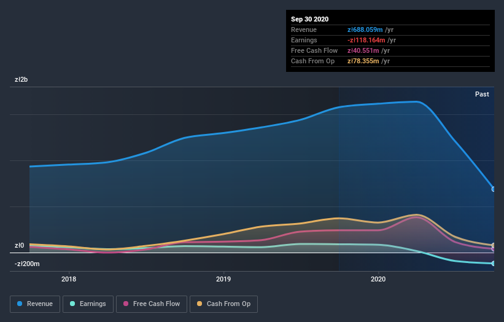This screenshot has width=504, height=322.
Task: Select the Cash From Op endpoint marker
Action: pyautogui.click(x=494, y=245)
